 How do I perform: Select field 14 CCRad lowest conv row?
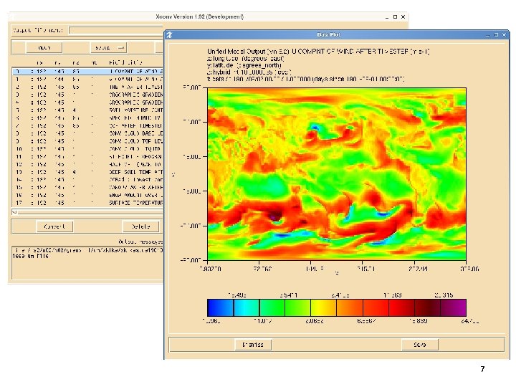pyautogui.click(x=88, y=180)
